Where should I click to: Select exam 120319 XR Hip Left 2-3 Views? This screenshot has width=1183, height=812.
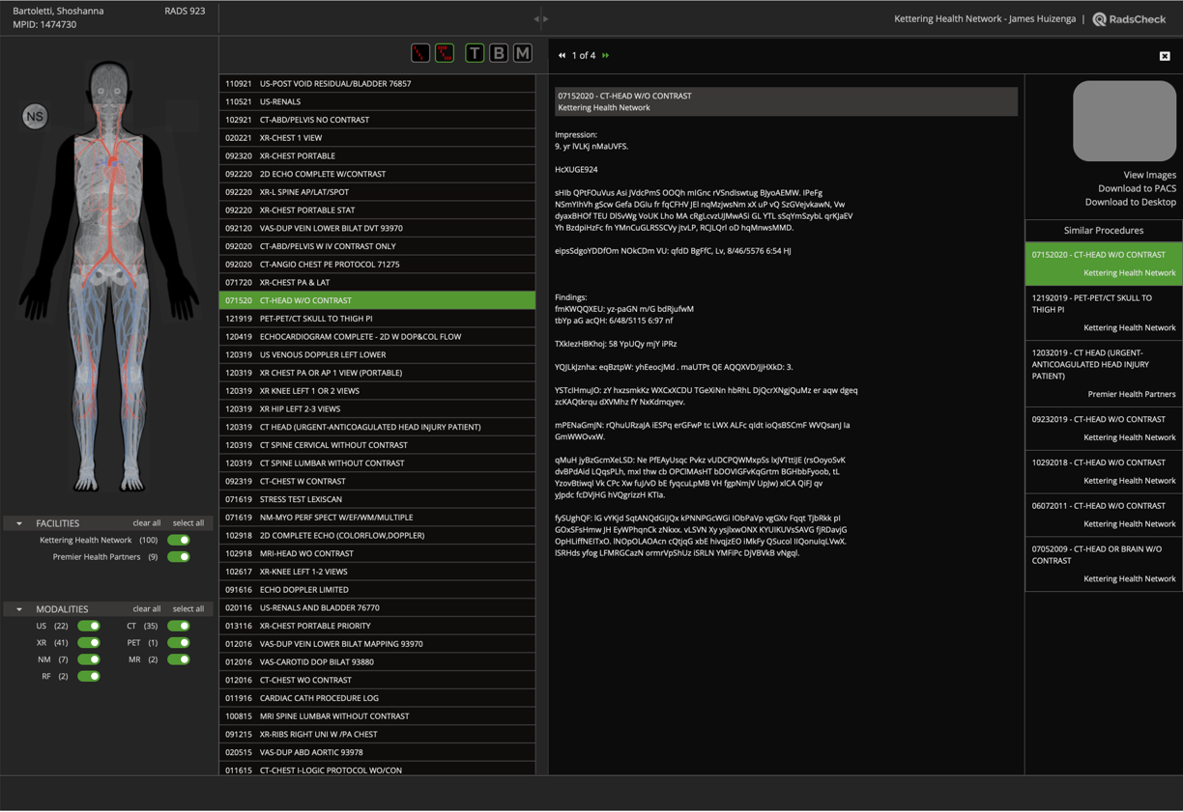tap(377, 408)
